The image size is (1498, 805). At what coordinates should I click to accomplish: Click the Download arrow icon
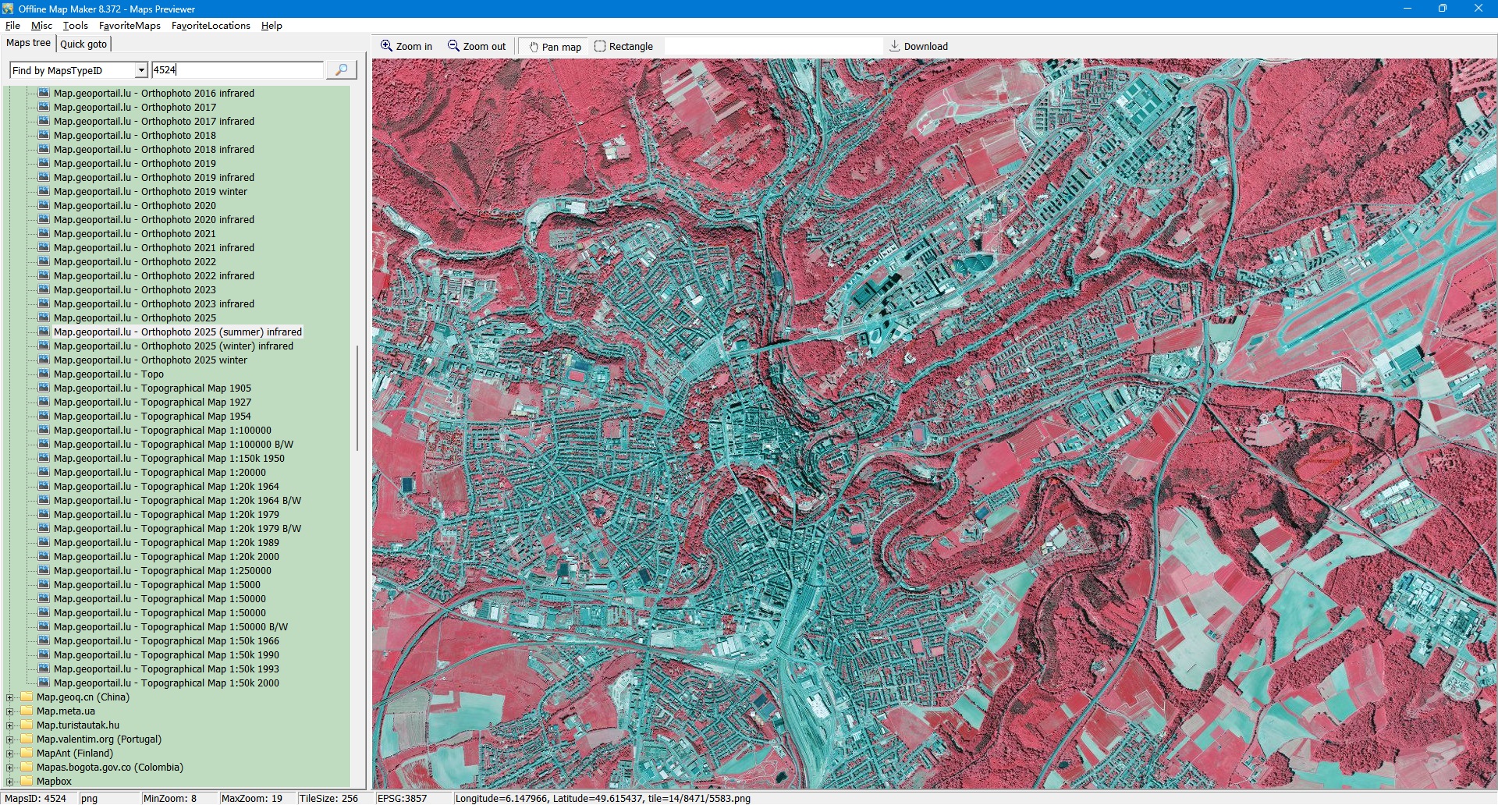click(x=895, y=46)
